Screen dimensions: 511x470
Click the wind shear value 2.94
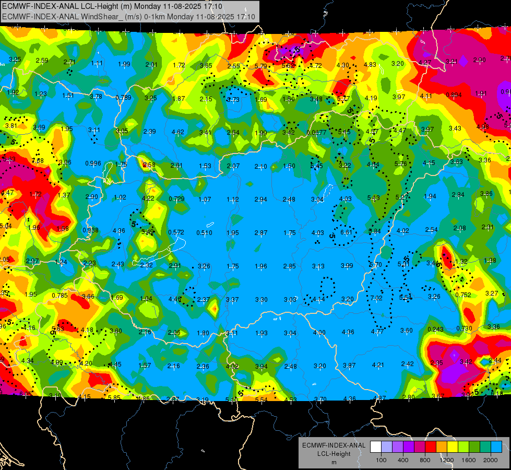(x=260, y=199)
